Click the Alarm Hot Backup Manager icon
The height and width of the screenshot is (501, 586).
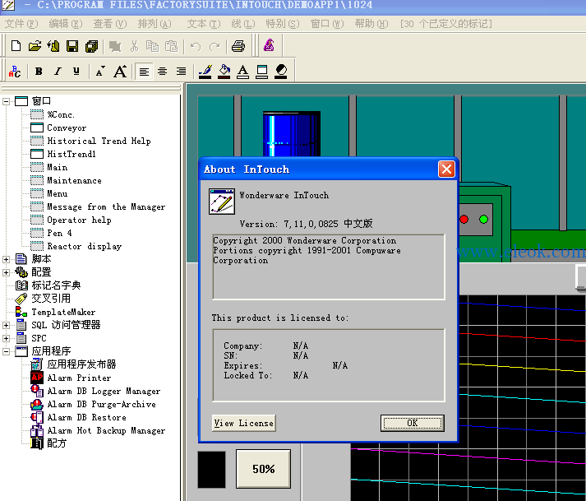pyautogui.click(x=37, y=430)
